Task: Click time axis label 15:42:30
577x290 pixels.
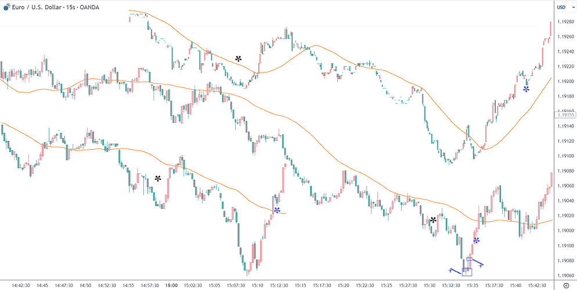Action: [x=538, y=285]
